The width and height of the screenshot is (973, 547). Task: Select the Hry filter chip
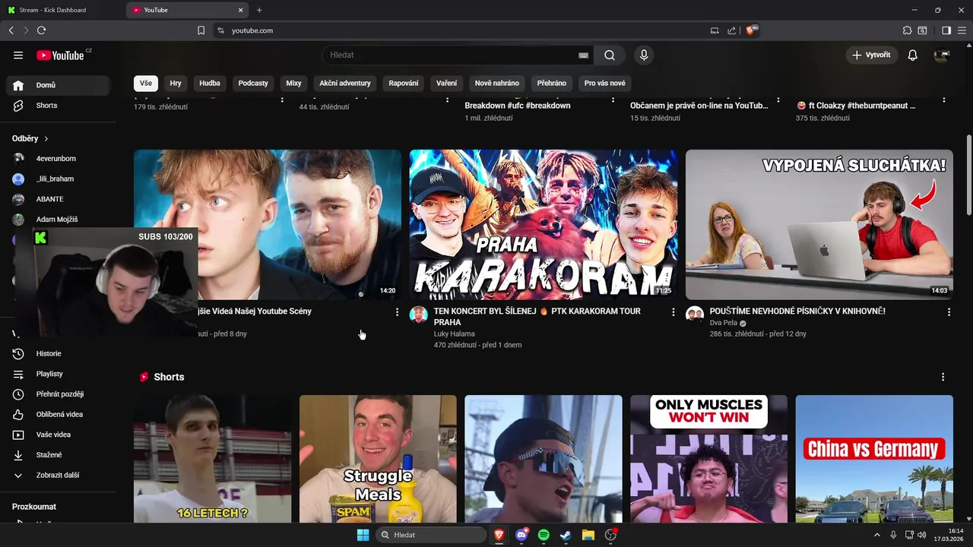point(176,84)
